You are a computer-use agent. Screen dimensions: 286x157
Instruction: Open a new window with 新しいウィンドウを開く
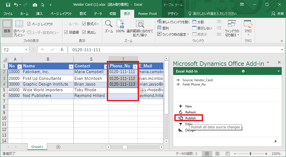(173, 22)
